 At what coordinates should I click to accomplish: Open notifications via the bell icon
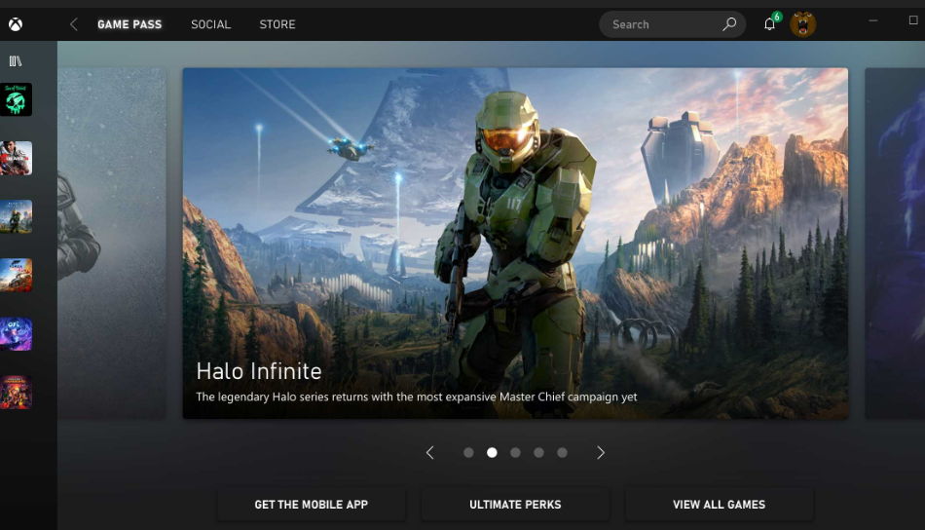tap(769, 24)
